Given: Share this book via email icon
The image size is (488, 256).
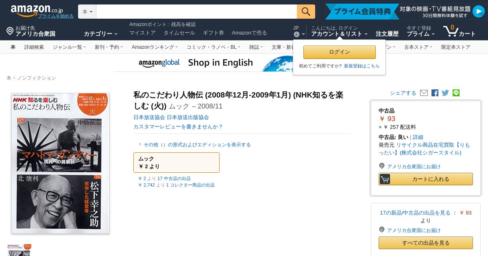Looking at the screenshot, I should click(424, 93).
